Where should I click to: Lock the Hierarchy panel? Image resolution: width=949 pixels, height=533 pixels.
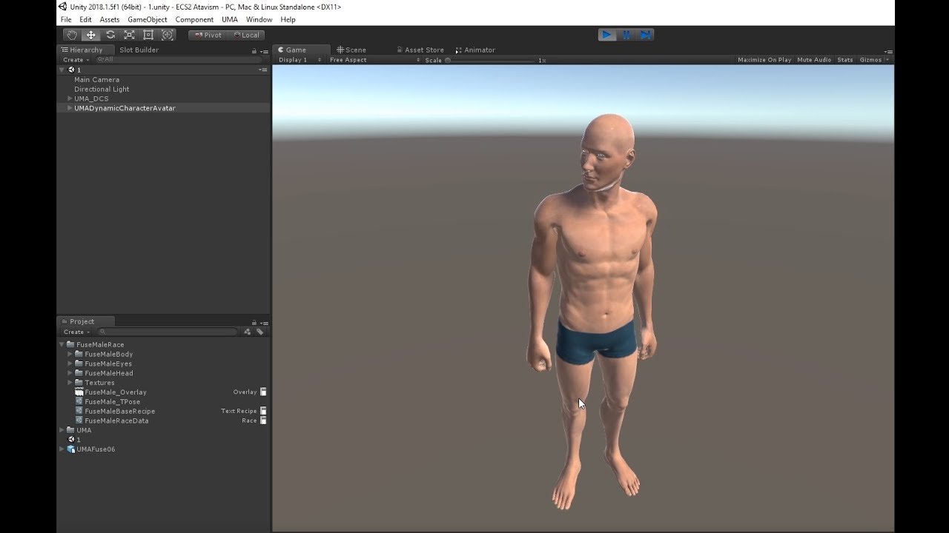(254, 51)
